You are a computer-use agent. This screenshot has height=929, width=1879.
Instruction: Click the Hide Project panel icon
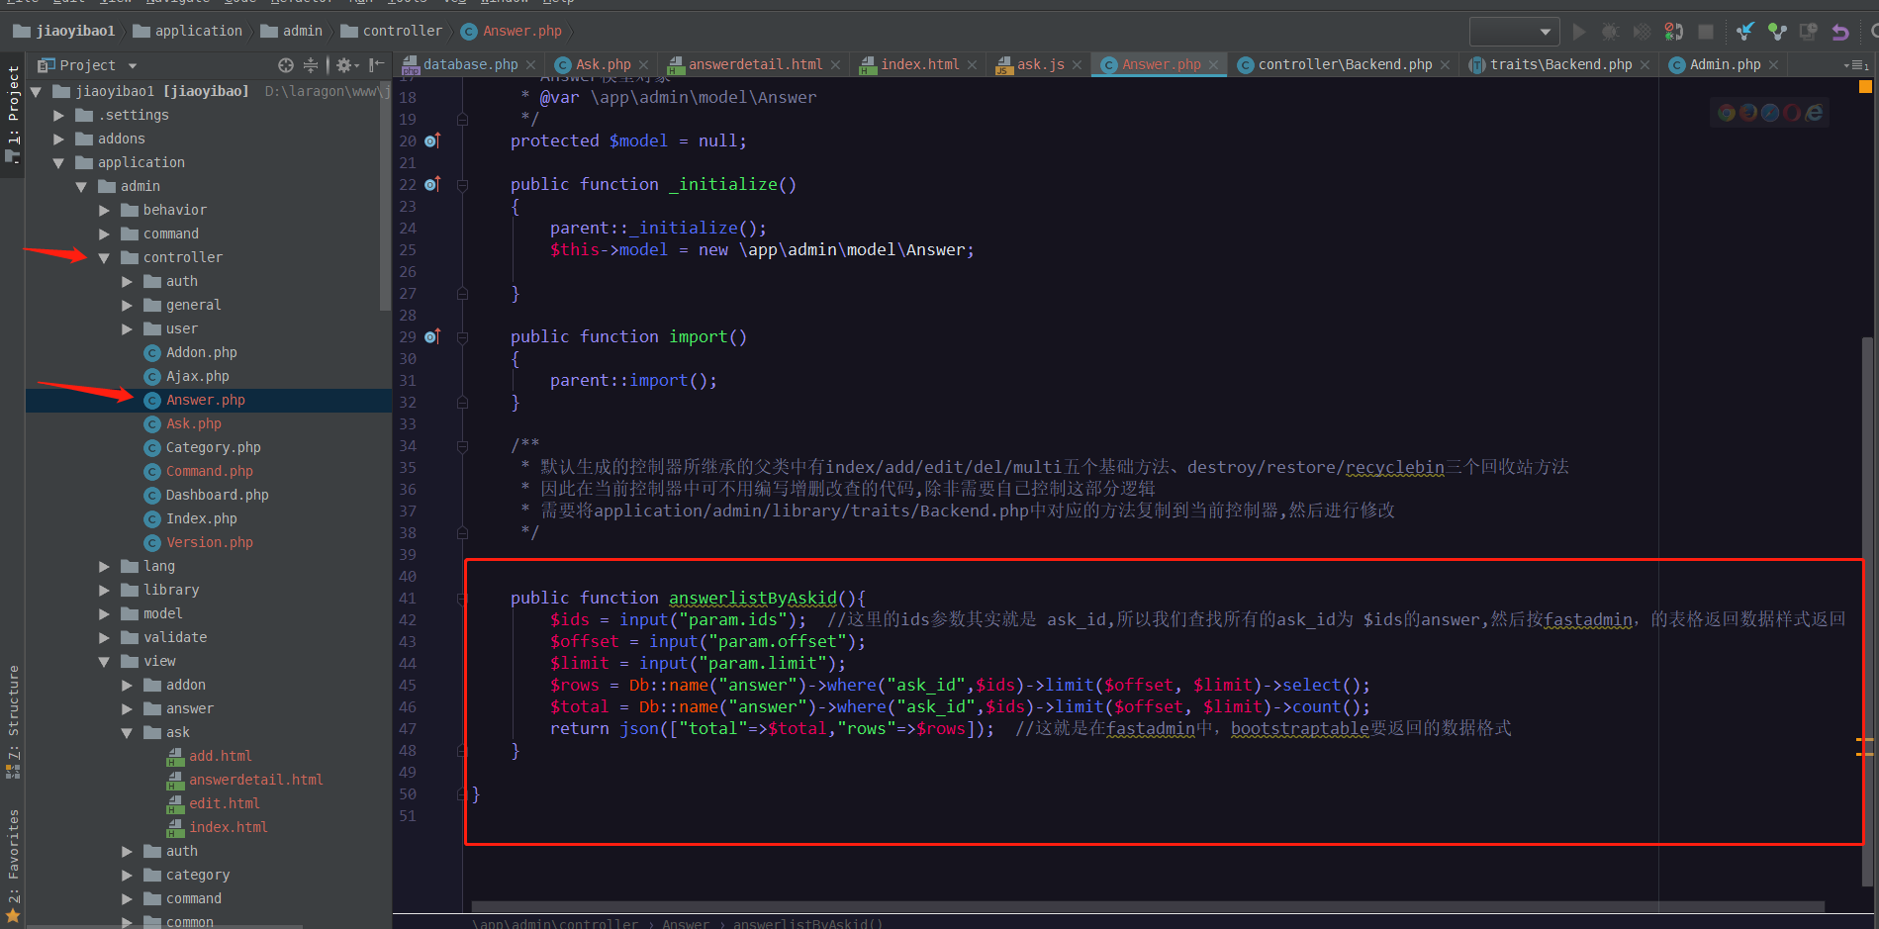coord(376,65)
